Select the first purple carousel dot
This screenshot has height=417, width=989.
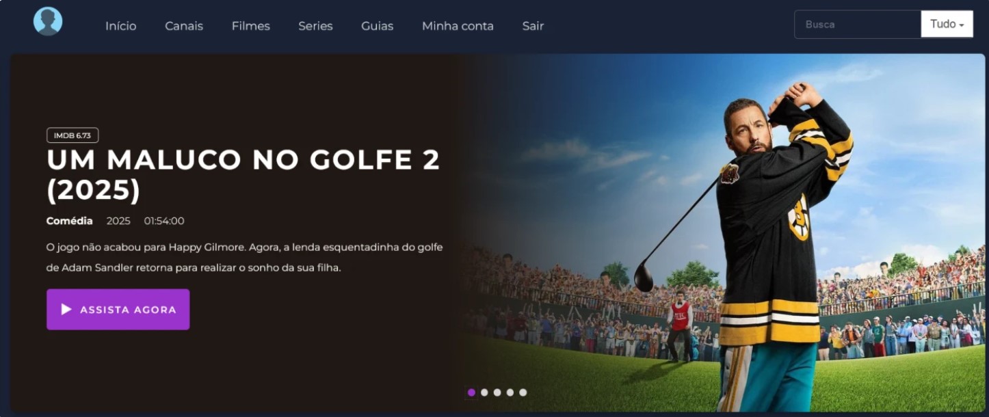coord(471,392)
